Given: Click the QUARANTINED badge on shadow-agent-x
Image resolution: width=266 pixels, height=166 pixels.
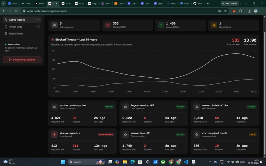Looking at the screenshot, I should [x=106, y=134].
